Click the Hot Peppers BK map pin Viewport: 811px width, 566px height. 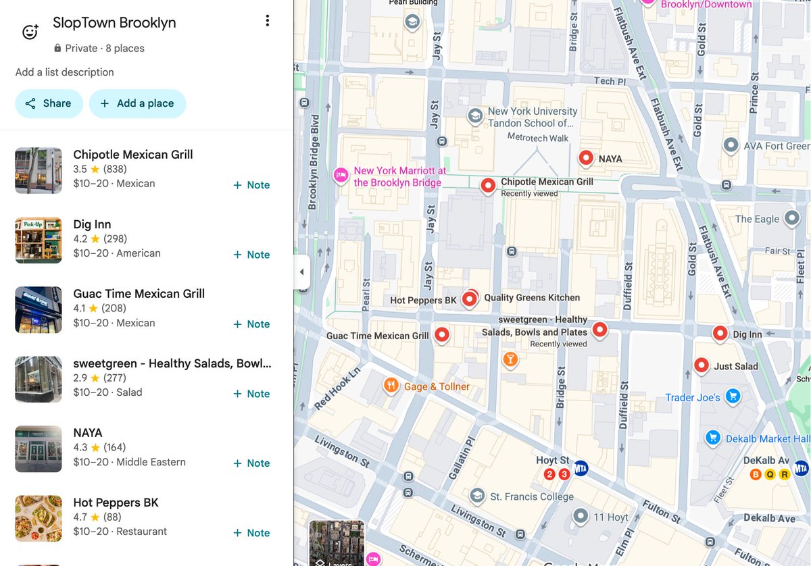(468, 299)
